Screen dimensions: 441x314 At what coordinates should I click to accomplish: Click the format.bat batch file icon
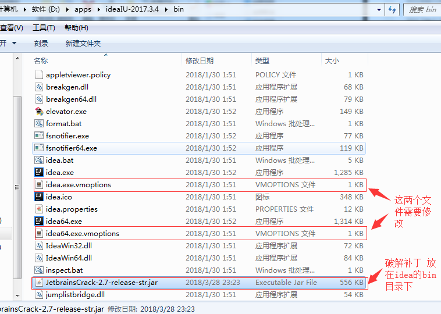[39, 124]
